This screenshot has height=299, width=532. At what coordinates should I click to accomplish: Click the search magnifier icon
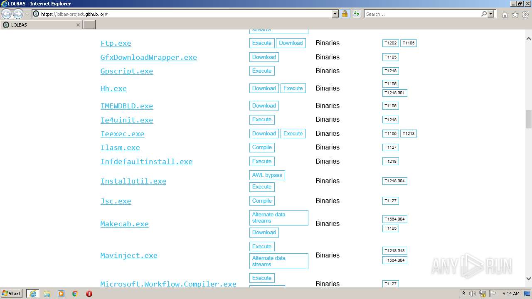[484, 14]
